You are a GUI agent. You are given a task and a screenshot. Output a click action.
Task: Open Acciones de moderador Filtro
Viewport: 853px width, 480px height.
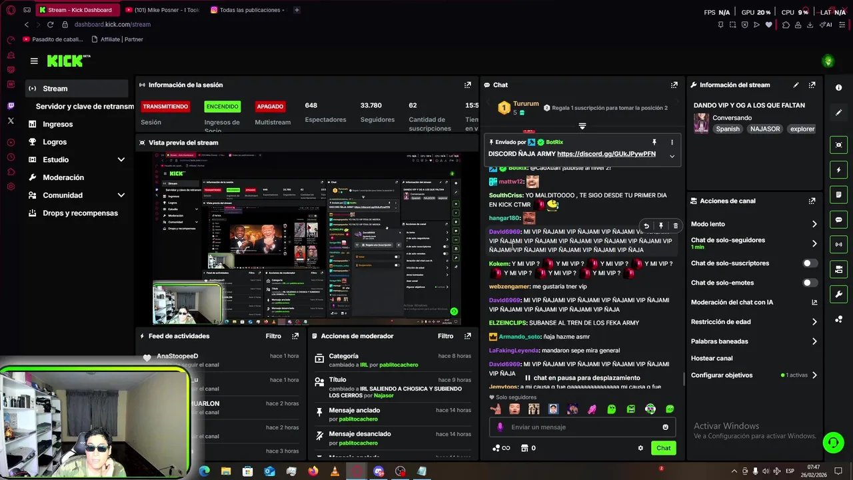[445, 336]
